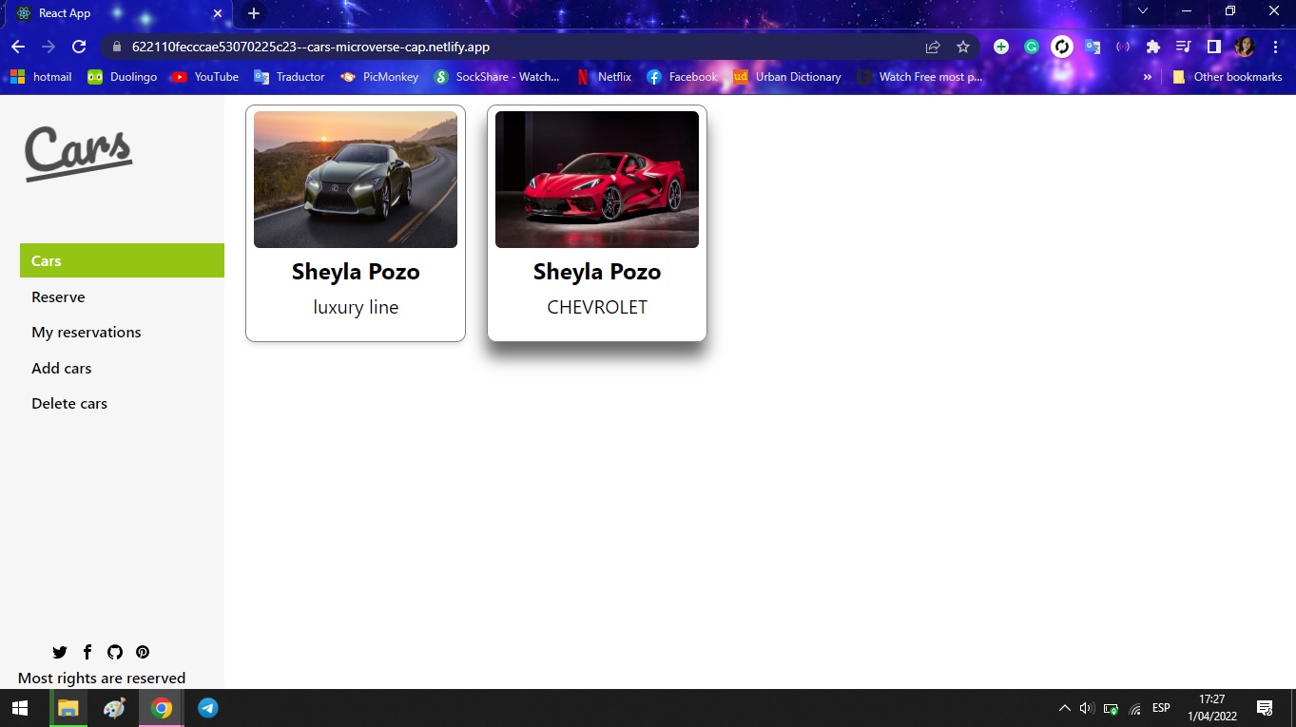Open the Pinterest social icon
The height and width of the screenshot is (727, 1296).
coord(143,652)
